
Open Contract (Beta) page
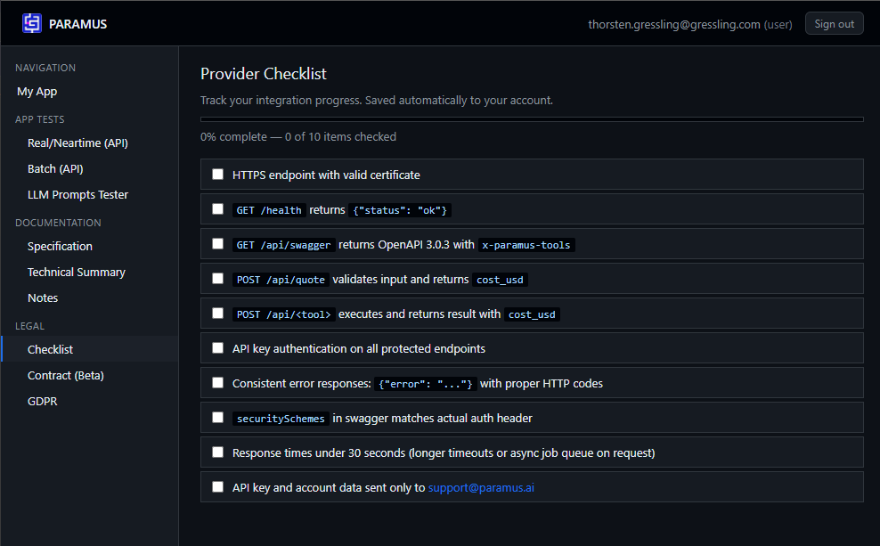[x=66, y=375]
